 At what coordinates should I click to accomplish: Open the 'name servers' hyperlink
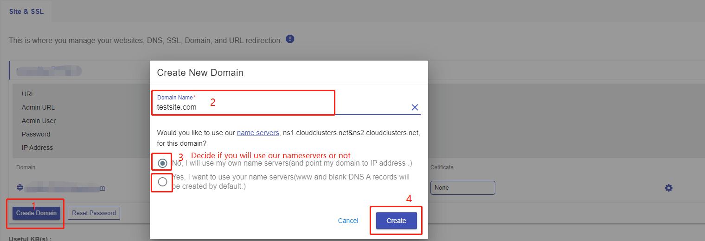[x=258, y=133]
